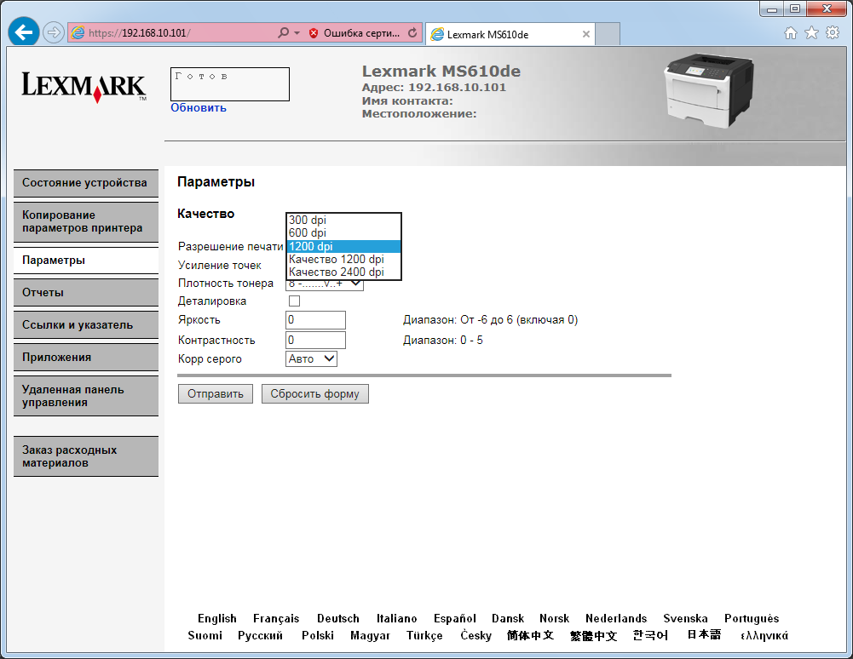Click the Сбросить форму button

click(315, 393)
